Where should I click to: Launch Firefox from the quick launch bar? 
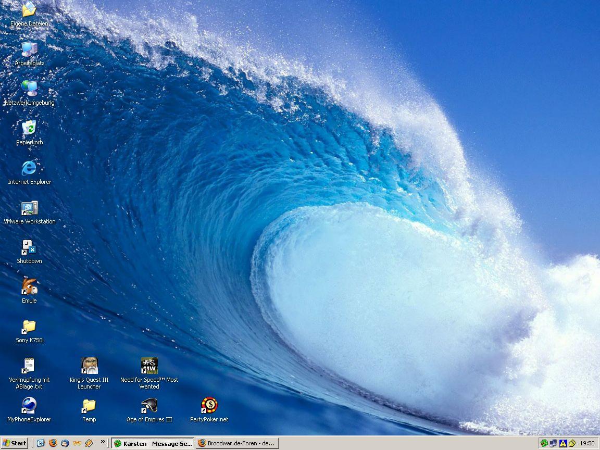tap(53, 443)
